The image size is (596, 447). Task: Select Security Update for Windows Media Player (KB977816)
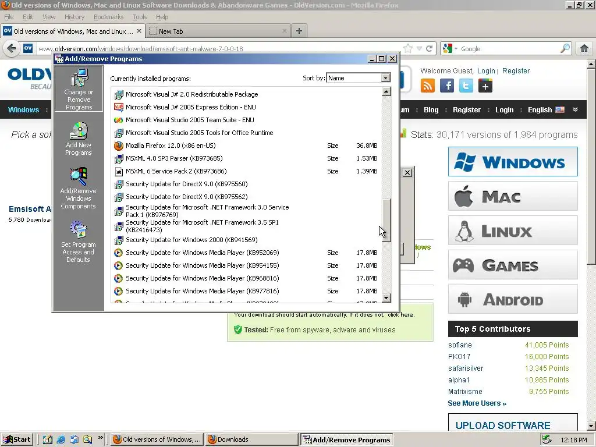(246, 291)
